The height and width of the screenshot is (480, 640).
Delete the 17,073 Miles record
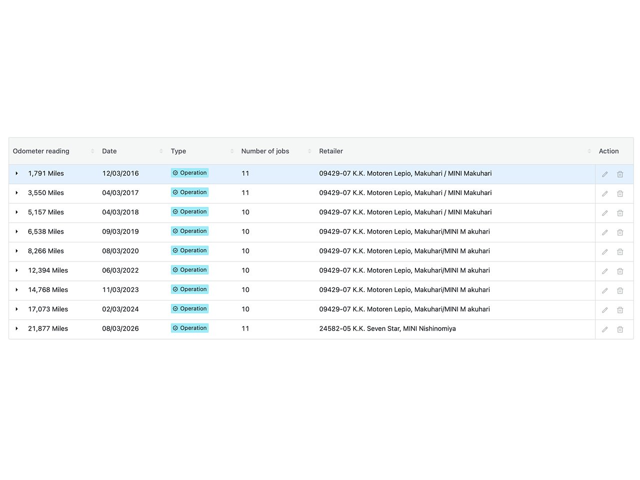point(620,310)
